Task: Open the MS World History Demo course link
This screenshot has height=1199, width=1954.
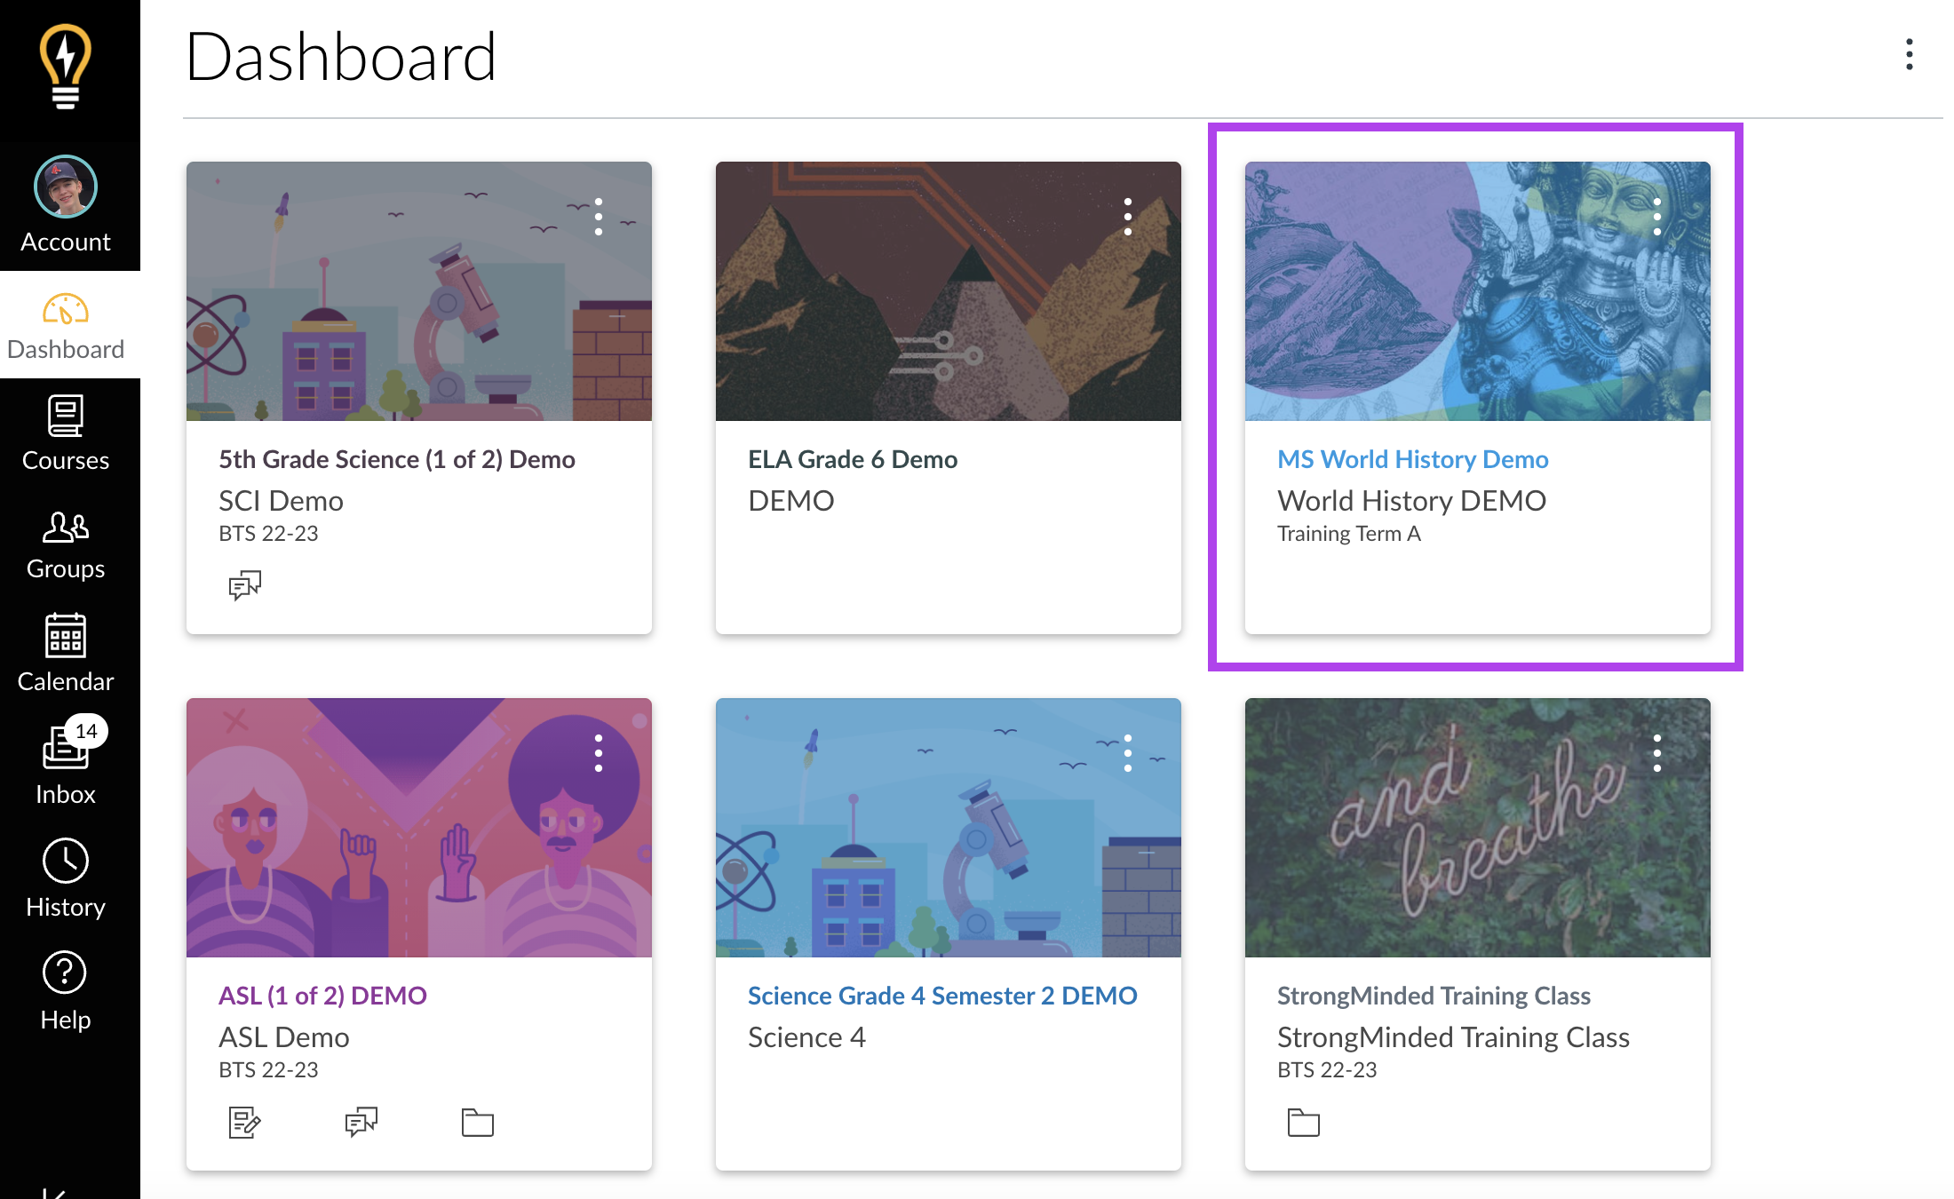Action: coord(1412,459)
